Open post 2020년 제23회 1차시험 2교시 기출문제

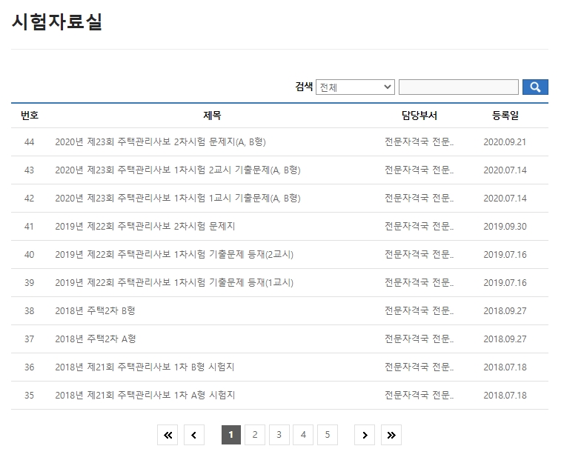coord(178,170)
